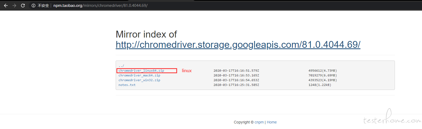
Task: Download chromedriver_mac64.zip
Action: (139, 75)
